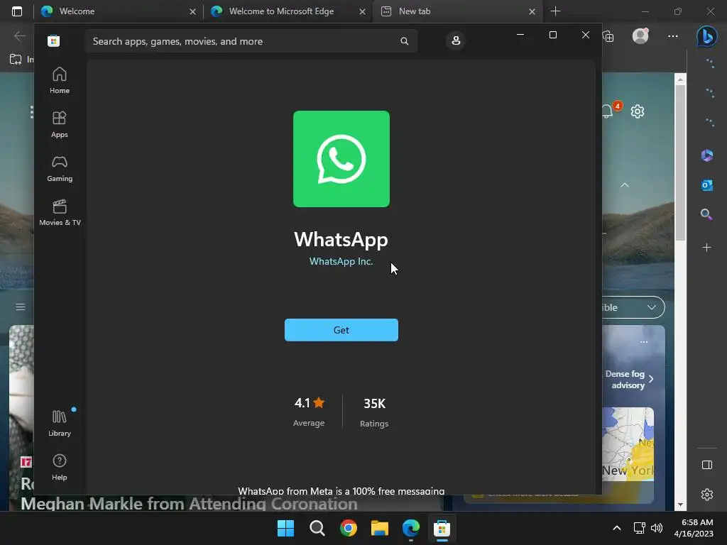Open the Edge profile avatar

coord(640,35)
